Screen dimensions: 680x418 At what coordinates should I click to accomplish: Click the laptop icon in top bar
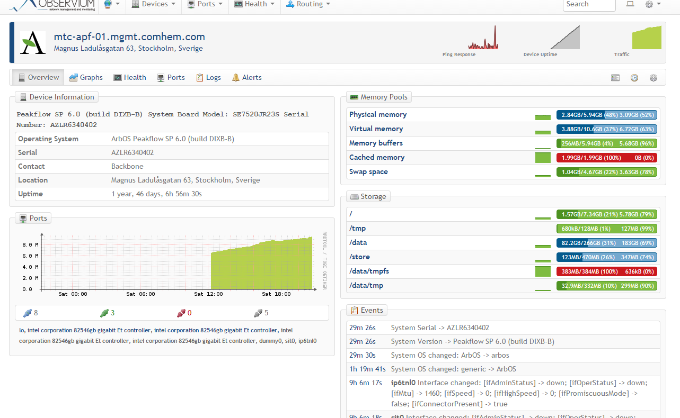click(630, 4)
